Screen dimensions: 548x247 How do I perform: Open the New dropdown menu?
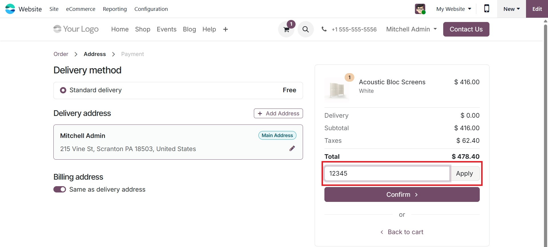[511, 9]
